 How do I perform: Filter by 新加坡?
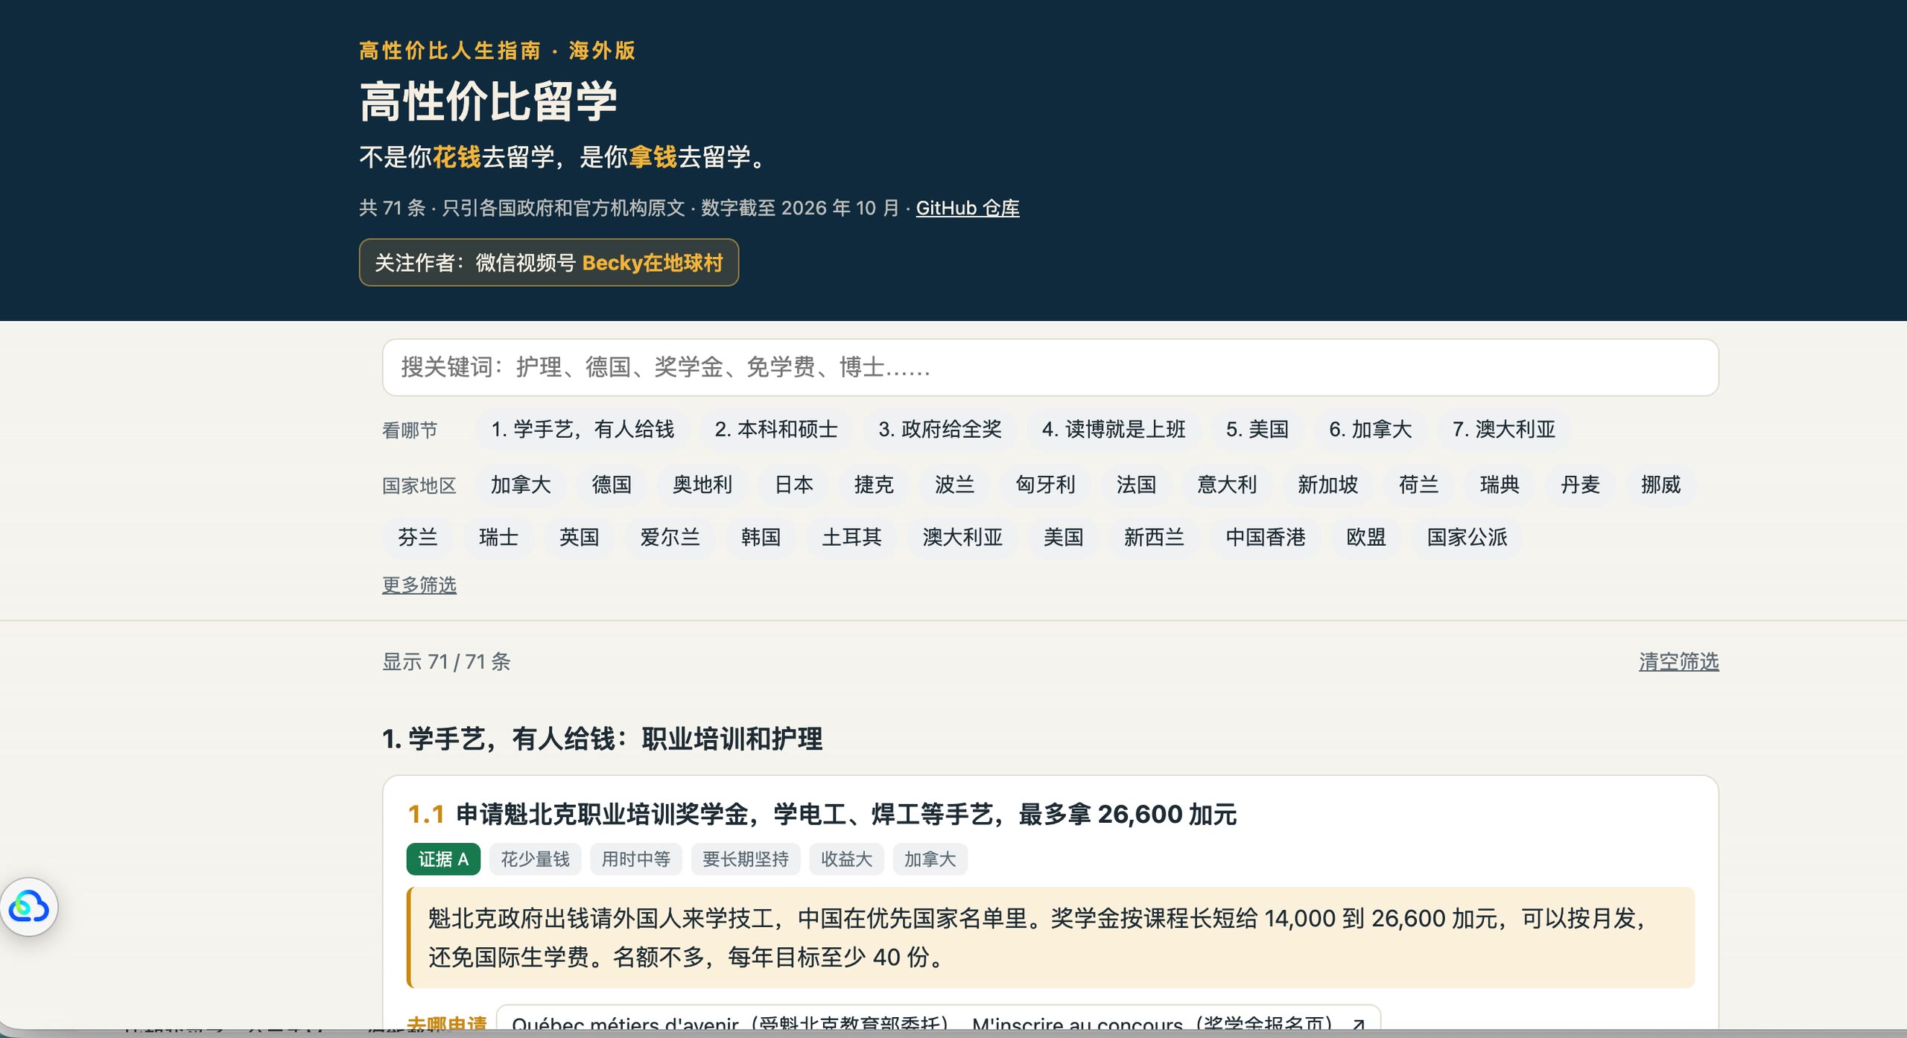(x=1328, y=485)
